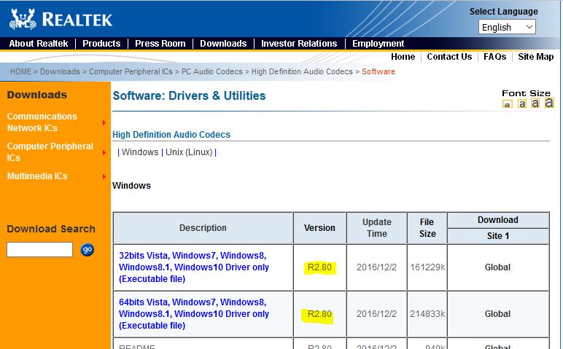Jump to the Windows section link
Screen dimensions: 563x349
(140, 152)
